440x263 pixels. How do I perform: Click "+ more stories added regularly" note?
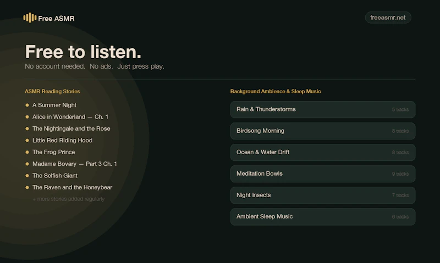[x=68, y=199]
